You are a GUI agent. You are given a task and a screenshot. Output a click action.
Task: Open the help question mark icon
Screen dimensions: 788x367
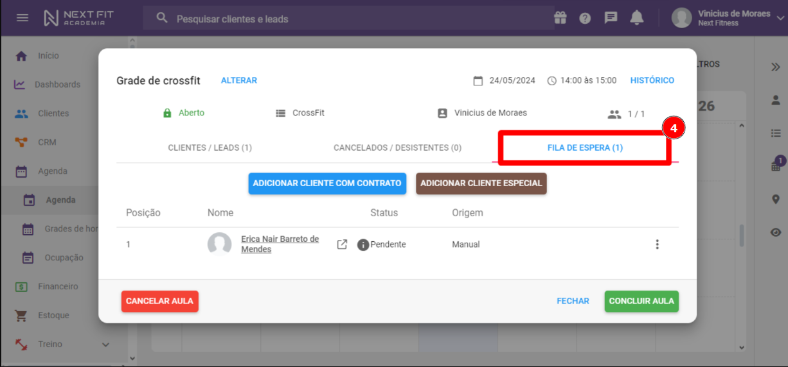[x=585, y=18]
